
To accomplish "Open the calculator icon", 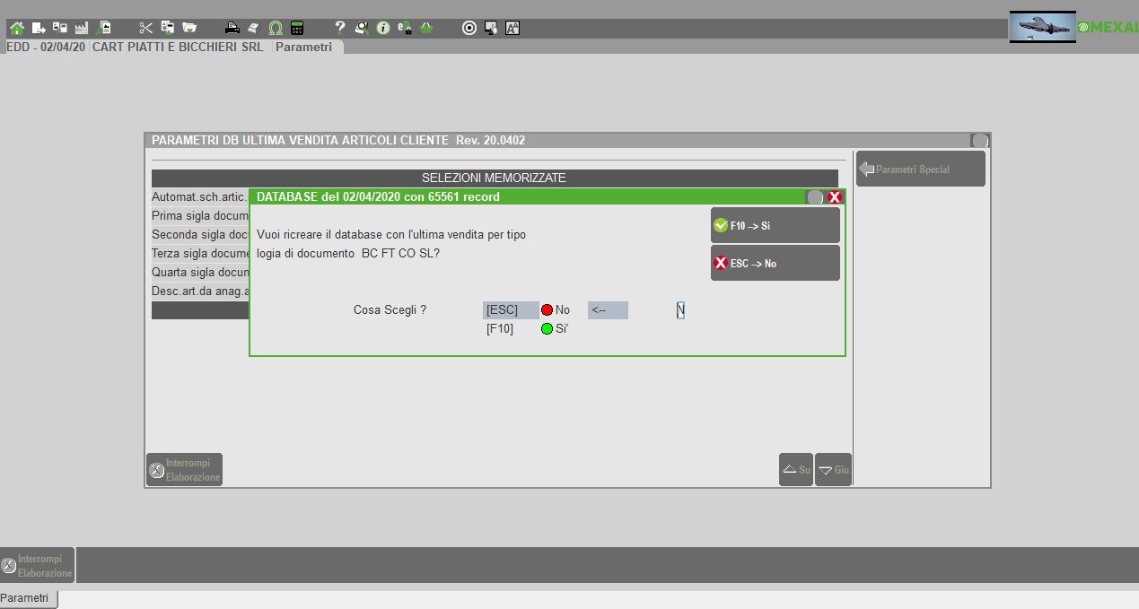I will (x=297, y=28).
